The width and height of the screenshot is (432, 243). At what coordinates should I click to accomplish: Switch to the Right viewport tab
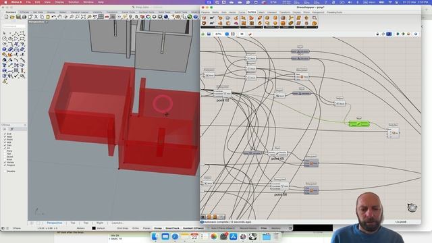[100, 223]
